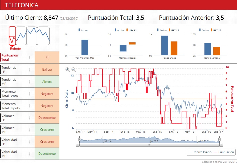This screenshot has height=163, width=237.
Task: Click the navigator scrollbar thumb
Action: [149, 145]
